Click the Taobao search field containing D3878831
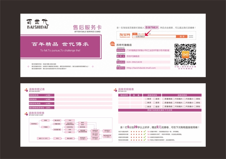 [x=154, y=36]
